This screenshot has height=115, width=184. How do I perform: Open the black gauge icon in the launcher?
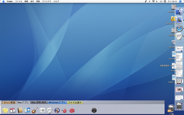coord(94,110)
